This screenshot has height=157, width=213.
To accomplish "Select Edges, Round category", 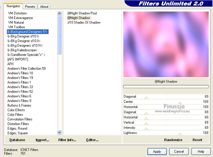I will click(x=17, y=128).
